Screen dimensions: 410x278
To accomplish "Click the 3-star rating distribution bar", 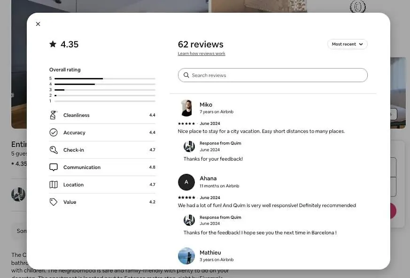I will coord(105,90).
